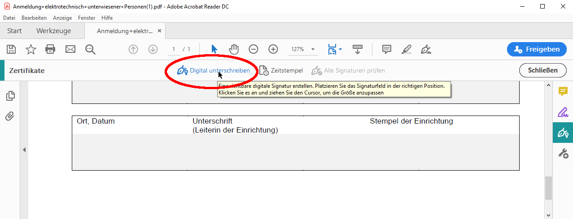Expand the left navigation pane arrow

(25, 150)
